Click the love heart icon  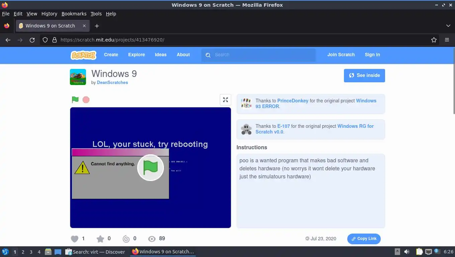pos(75,239)
